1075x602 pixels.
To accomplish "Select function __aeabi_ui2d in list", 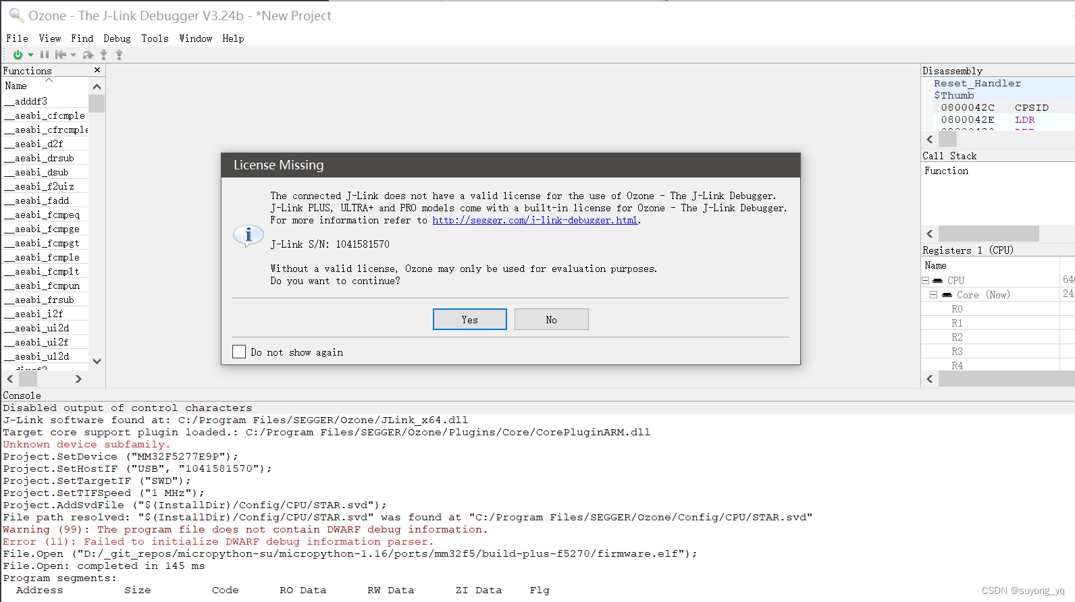I will click(x=45, y=328).
